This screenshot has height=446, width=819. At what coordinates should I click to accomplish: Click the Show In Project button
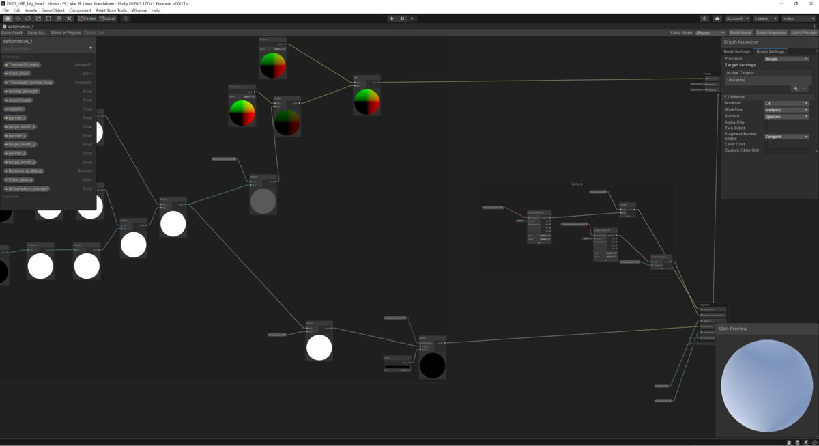65,32
